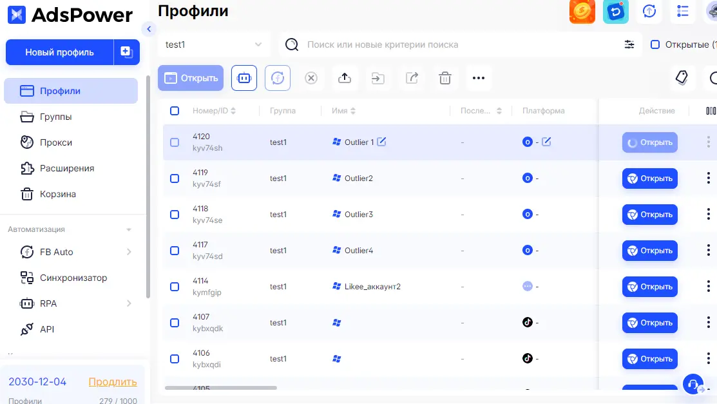Select checkbox for profile 4120

coord(175,142)
